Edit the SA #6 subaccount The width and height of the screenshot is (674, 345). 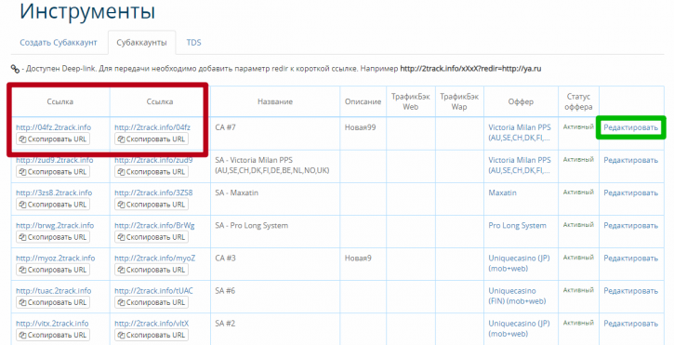[x=630, y=291]
